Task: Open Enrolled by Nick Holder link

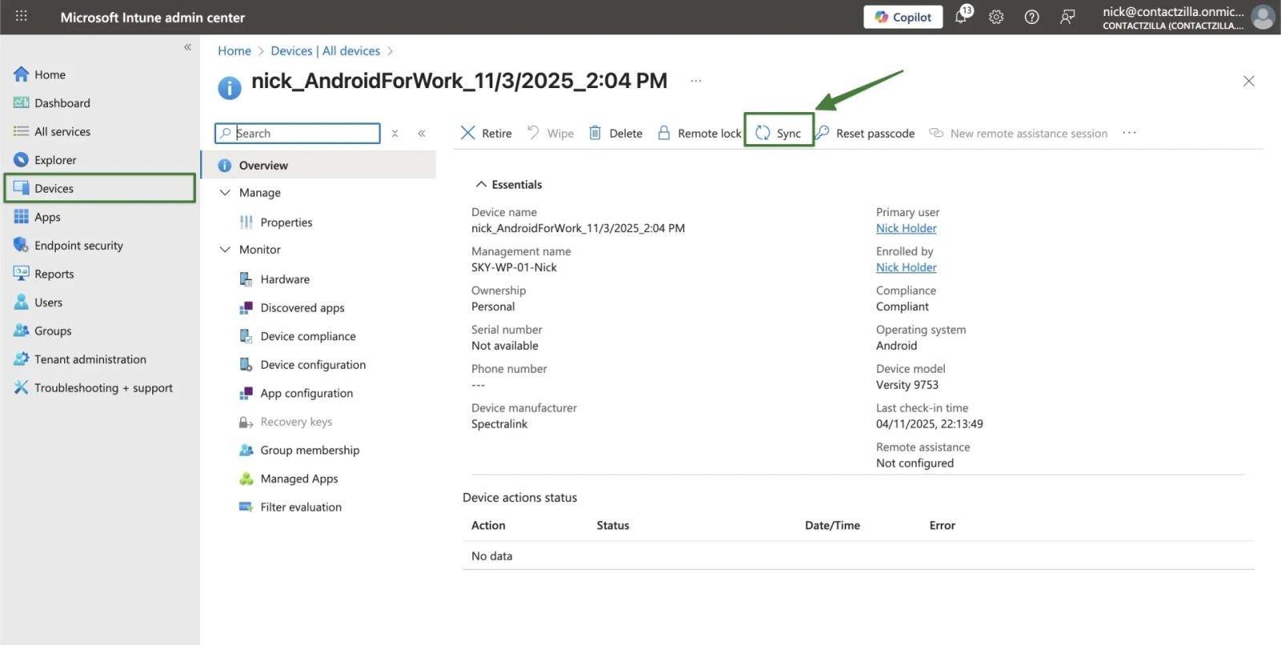Action: [906, 267]
